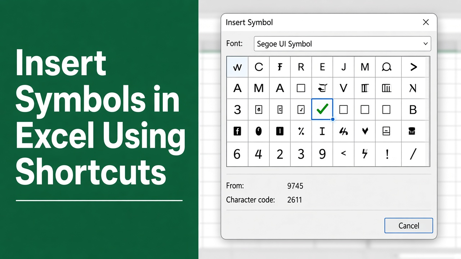Choose the letter V symbol

pos(344,88)
